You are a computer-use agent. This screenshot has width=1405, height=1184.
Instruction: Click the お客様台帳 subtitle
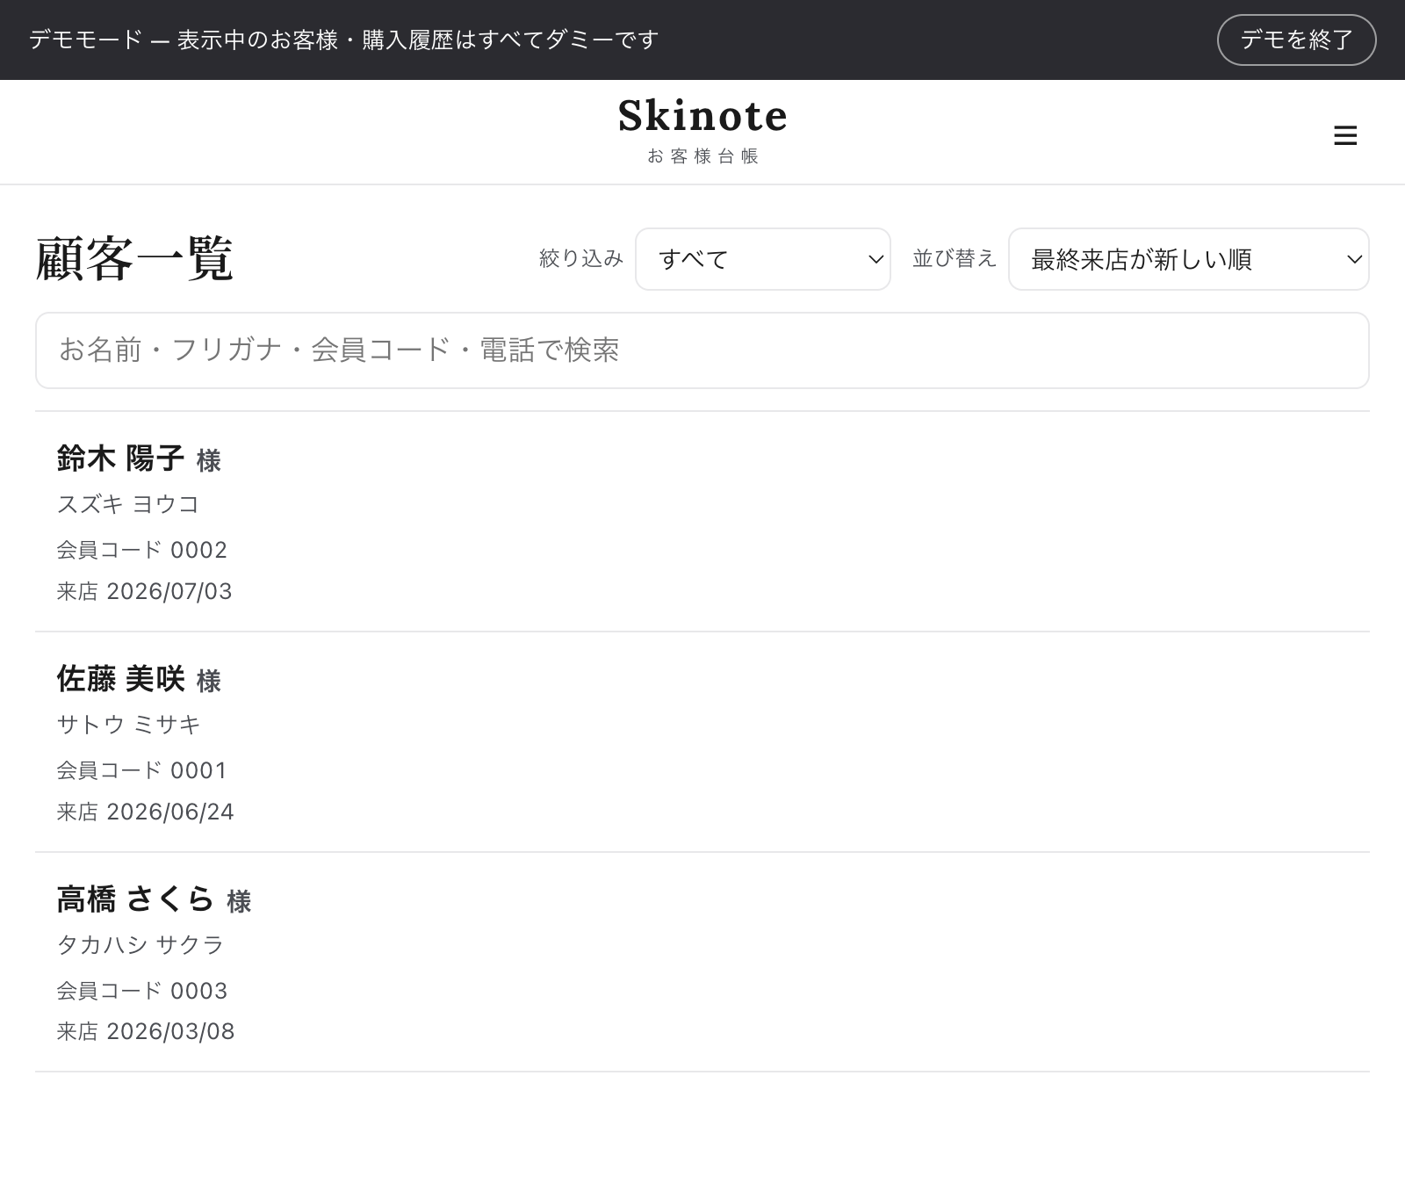[702, 156]
